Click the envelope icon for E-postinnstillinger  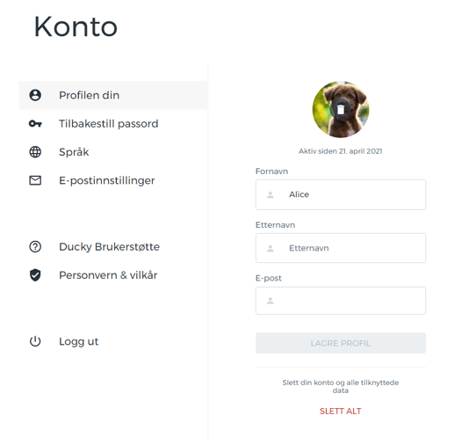coord(35,180)
